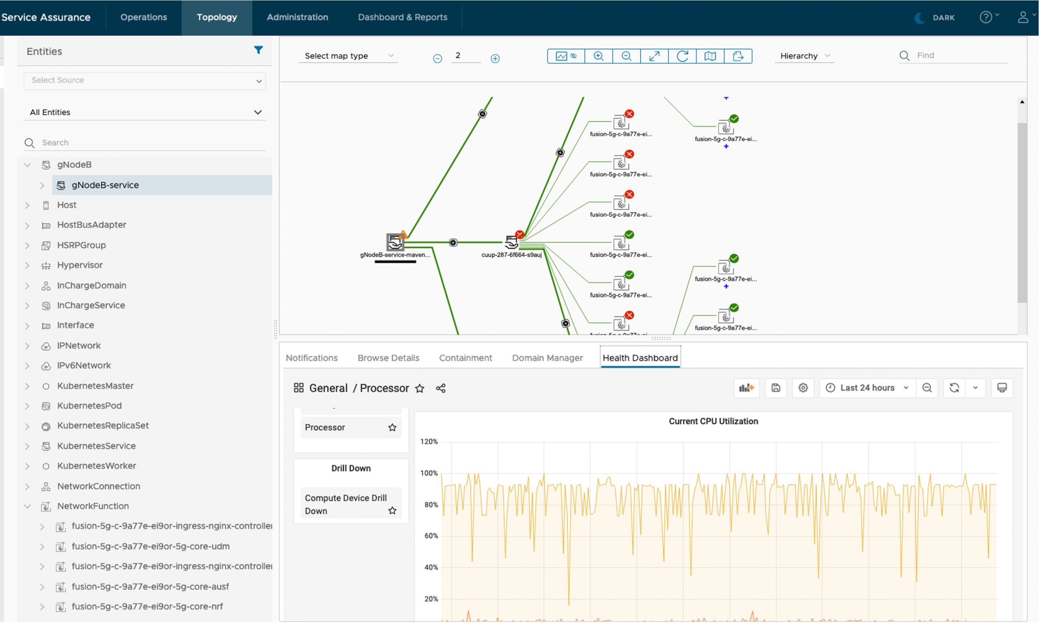This screenshot has width=1039, height=623.
Task: Toggle health dashboard visibility eye icon
Action: [x=573, y=56]
